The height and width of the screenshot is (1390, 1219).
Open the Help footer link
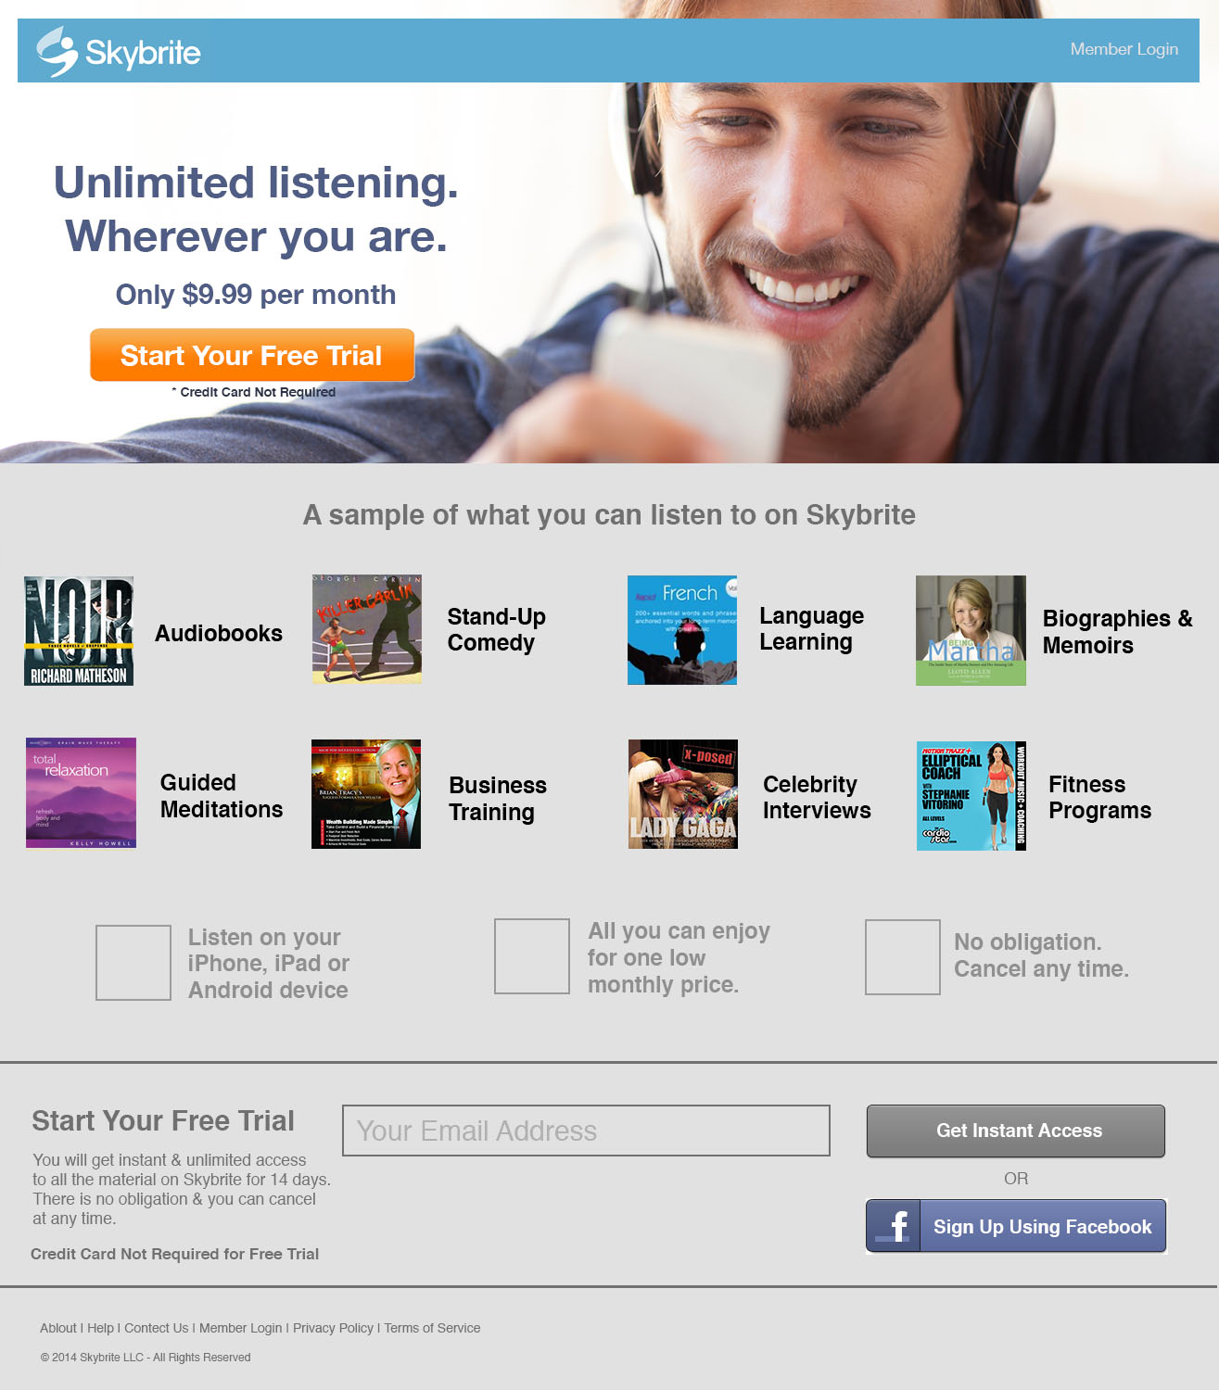tap(100, 1328)
